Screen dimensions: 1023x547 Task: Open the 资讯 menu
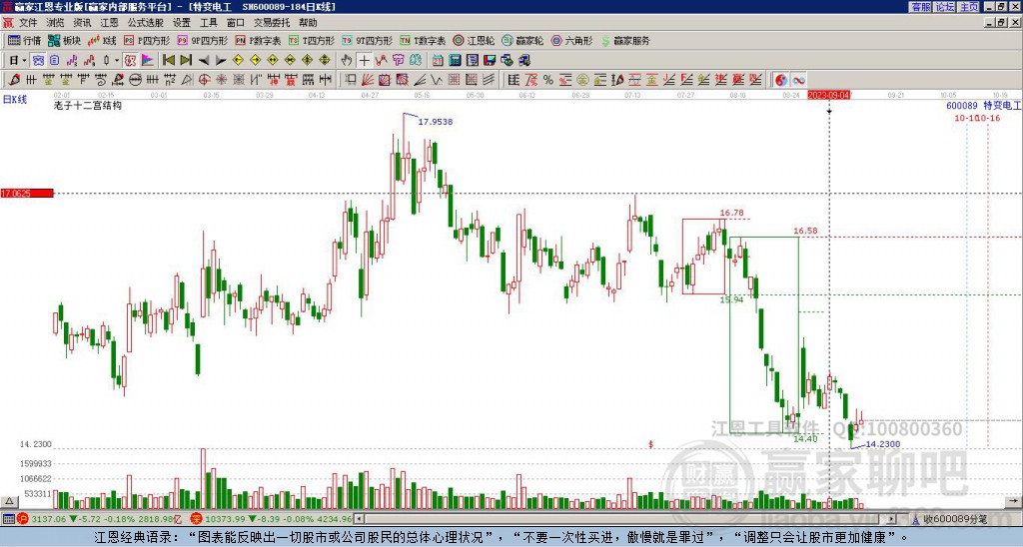(82, 23)
